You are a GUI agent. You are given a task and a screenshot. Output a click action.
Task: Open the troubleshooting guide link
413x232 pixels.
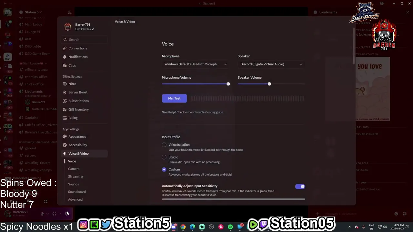[209, 112]
